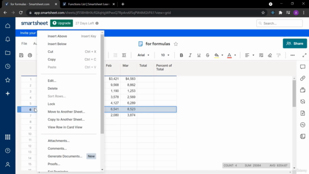Viewport: 309px width, 174px height.
Task: Open the Arial font dropdown
Action: 143,55
